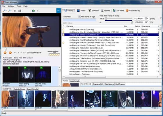Click the blue DX button
163x116 pixels.
(59, 10)
